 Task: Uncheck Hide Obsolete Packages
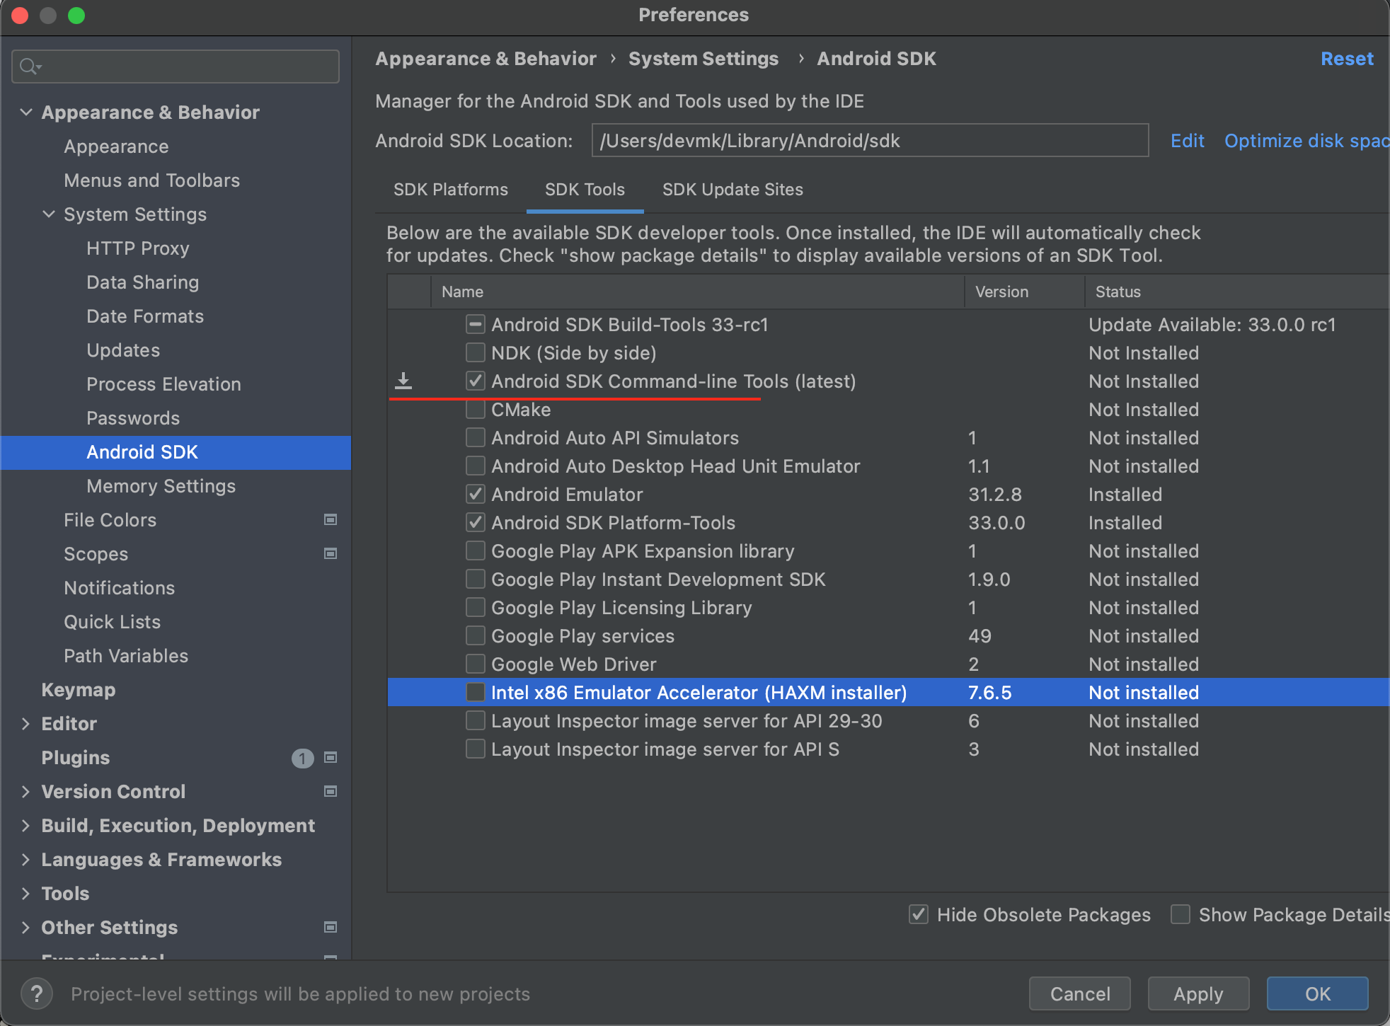click(919, 914)
